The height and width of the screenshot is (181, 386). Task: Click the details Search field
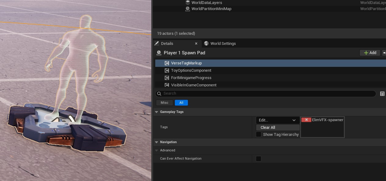pos(266,93)
